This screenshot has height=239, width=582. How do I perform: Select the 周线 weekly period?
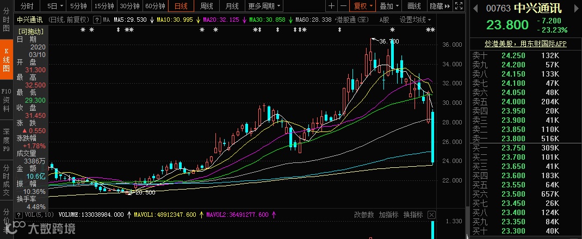pos(206,6)
